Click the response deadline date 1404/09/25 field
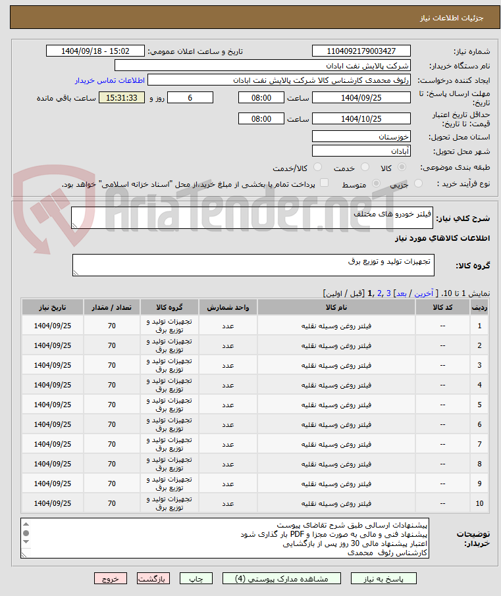This screenshot has width=501, height=596. coord(361,97)
